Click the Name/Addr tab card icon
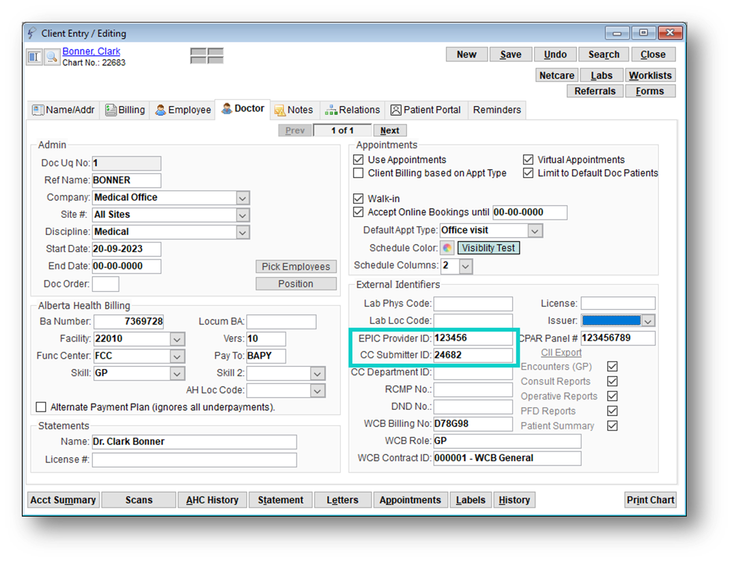This screenshot has height=561, width=732. pyautogui.click(x=38, y=110)
